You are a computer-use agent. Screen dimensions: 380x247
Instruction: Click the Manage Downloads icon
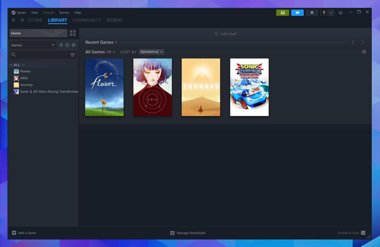coord(172,233)
